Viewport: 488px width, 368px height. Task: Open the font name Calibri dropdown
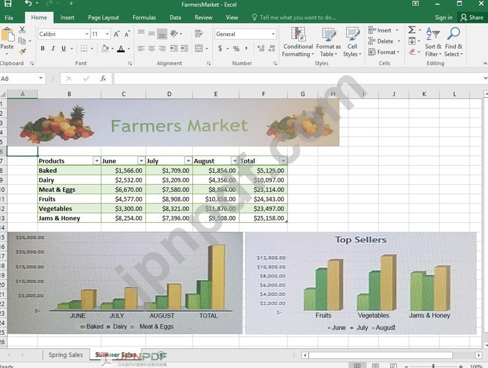86,34
